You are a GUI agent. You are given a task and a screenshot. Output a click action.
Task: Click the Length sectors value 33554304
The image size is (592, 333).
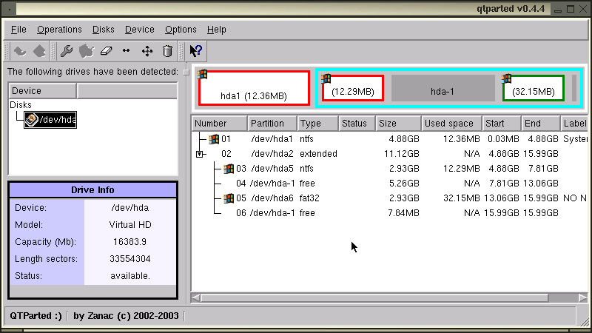point(130,258)
